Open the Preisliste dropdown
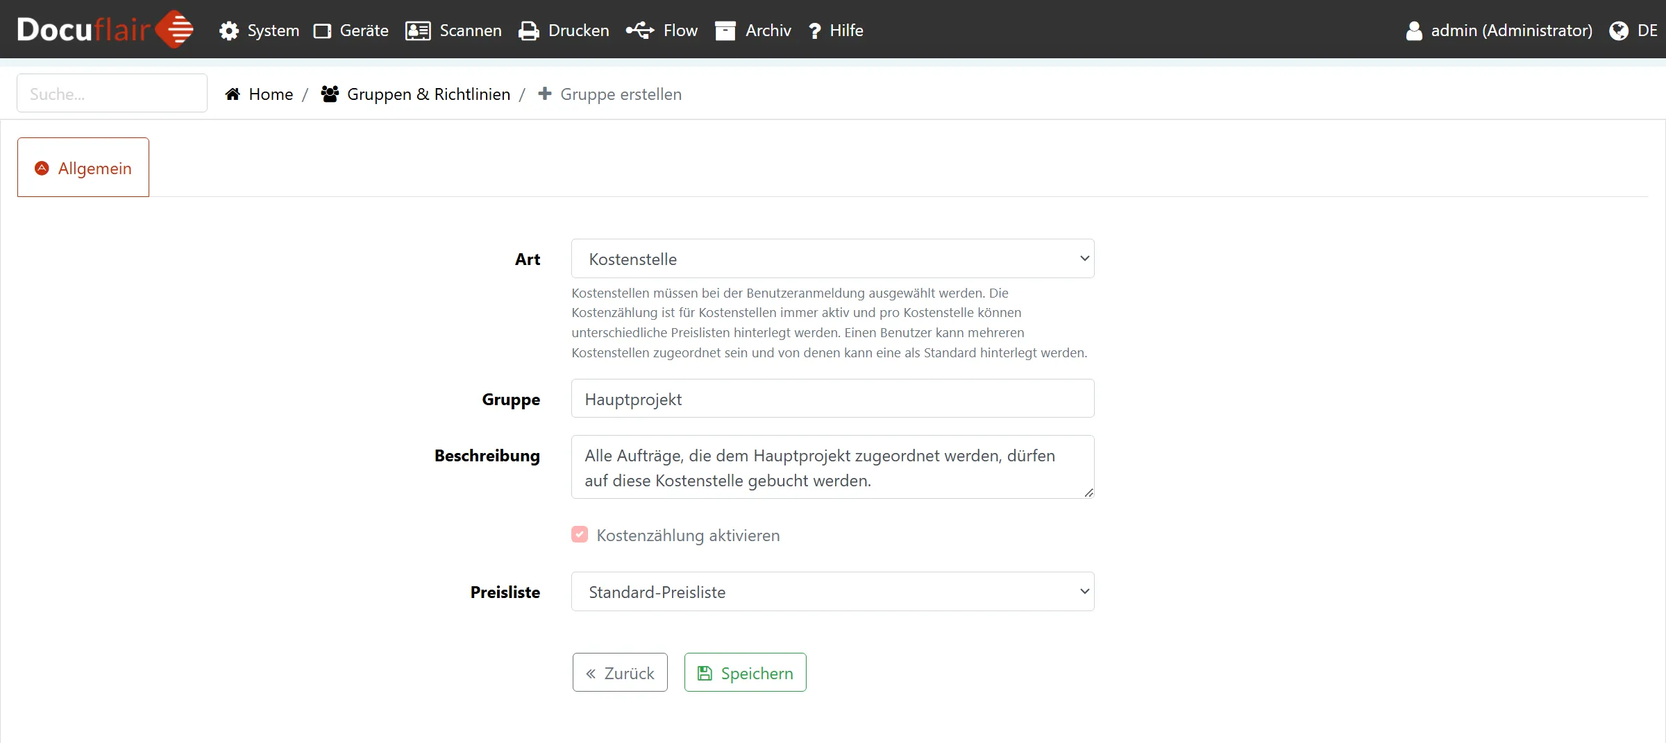The width and height of the screenshot is (1666, 743). 832,592
